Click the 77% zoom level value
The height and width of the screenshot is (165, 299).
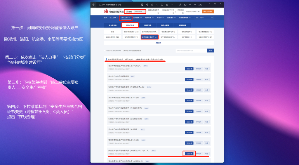[200, 5]
